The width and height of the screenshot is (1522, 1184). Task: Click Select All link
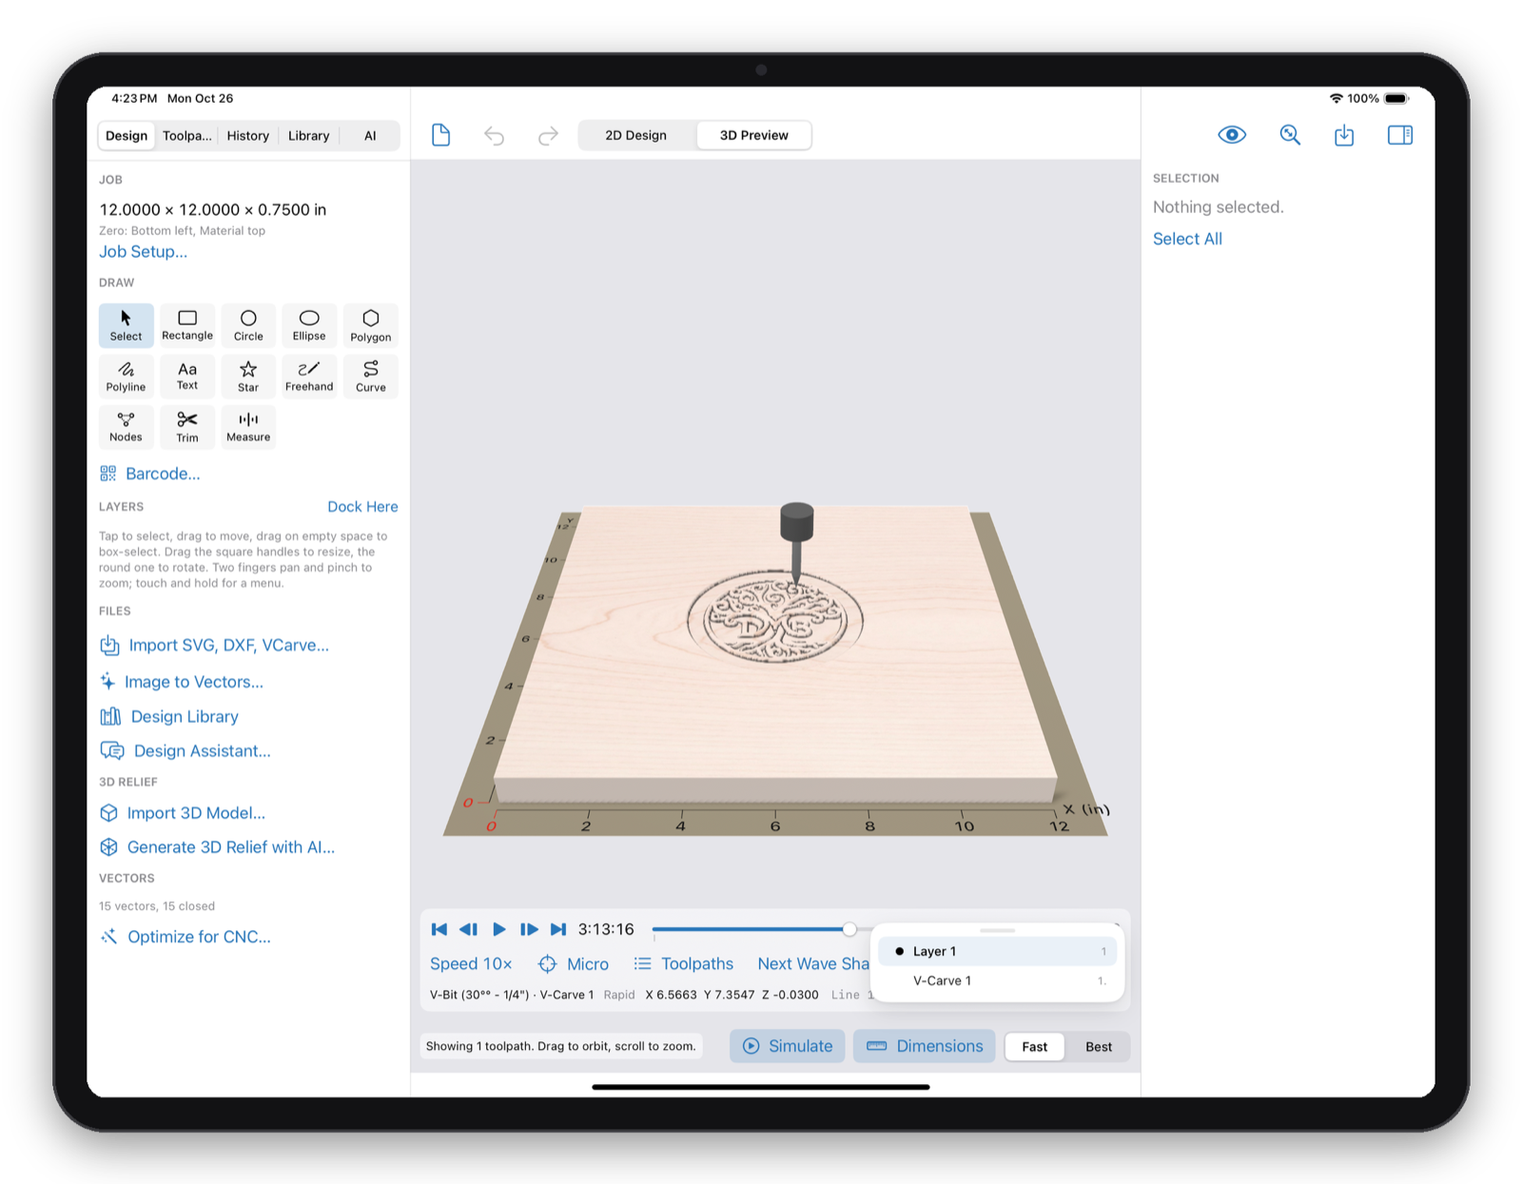click(1187, 239)
